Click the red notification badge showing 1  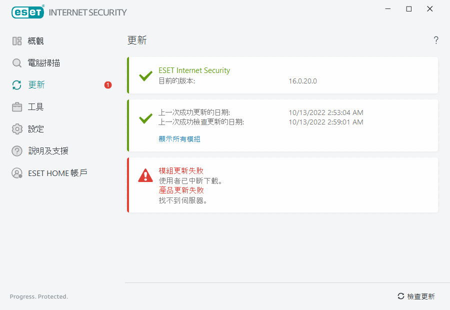click(x=107, y=85)
